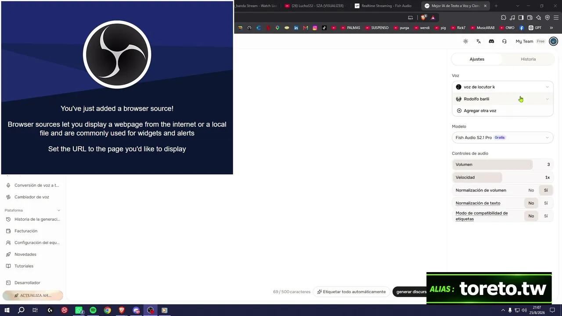This screenshot has height=316, width=562.
Task: Open the Instagram bookmark icon
Action: (x=315, y=28)
